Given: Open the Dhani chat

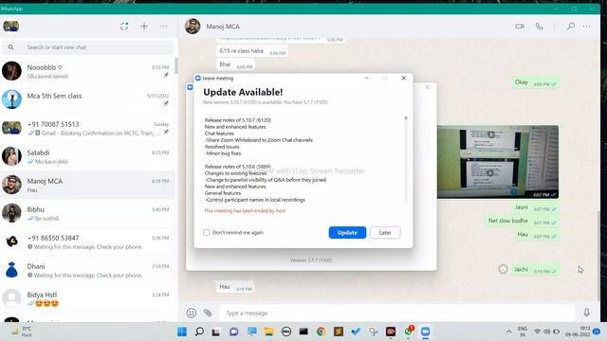Looking at the screenshot, I should pyautogui.click(x=87, y=270).
